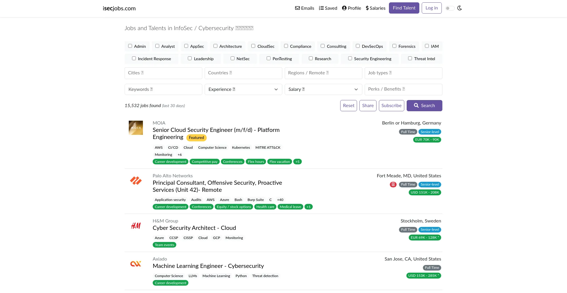Expand the +5 perks tag on MOIA job
Viewport: 567px width, 293px height.
[x=297, y=162]
